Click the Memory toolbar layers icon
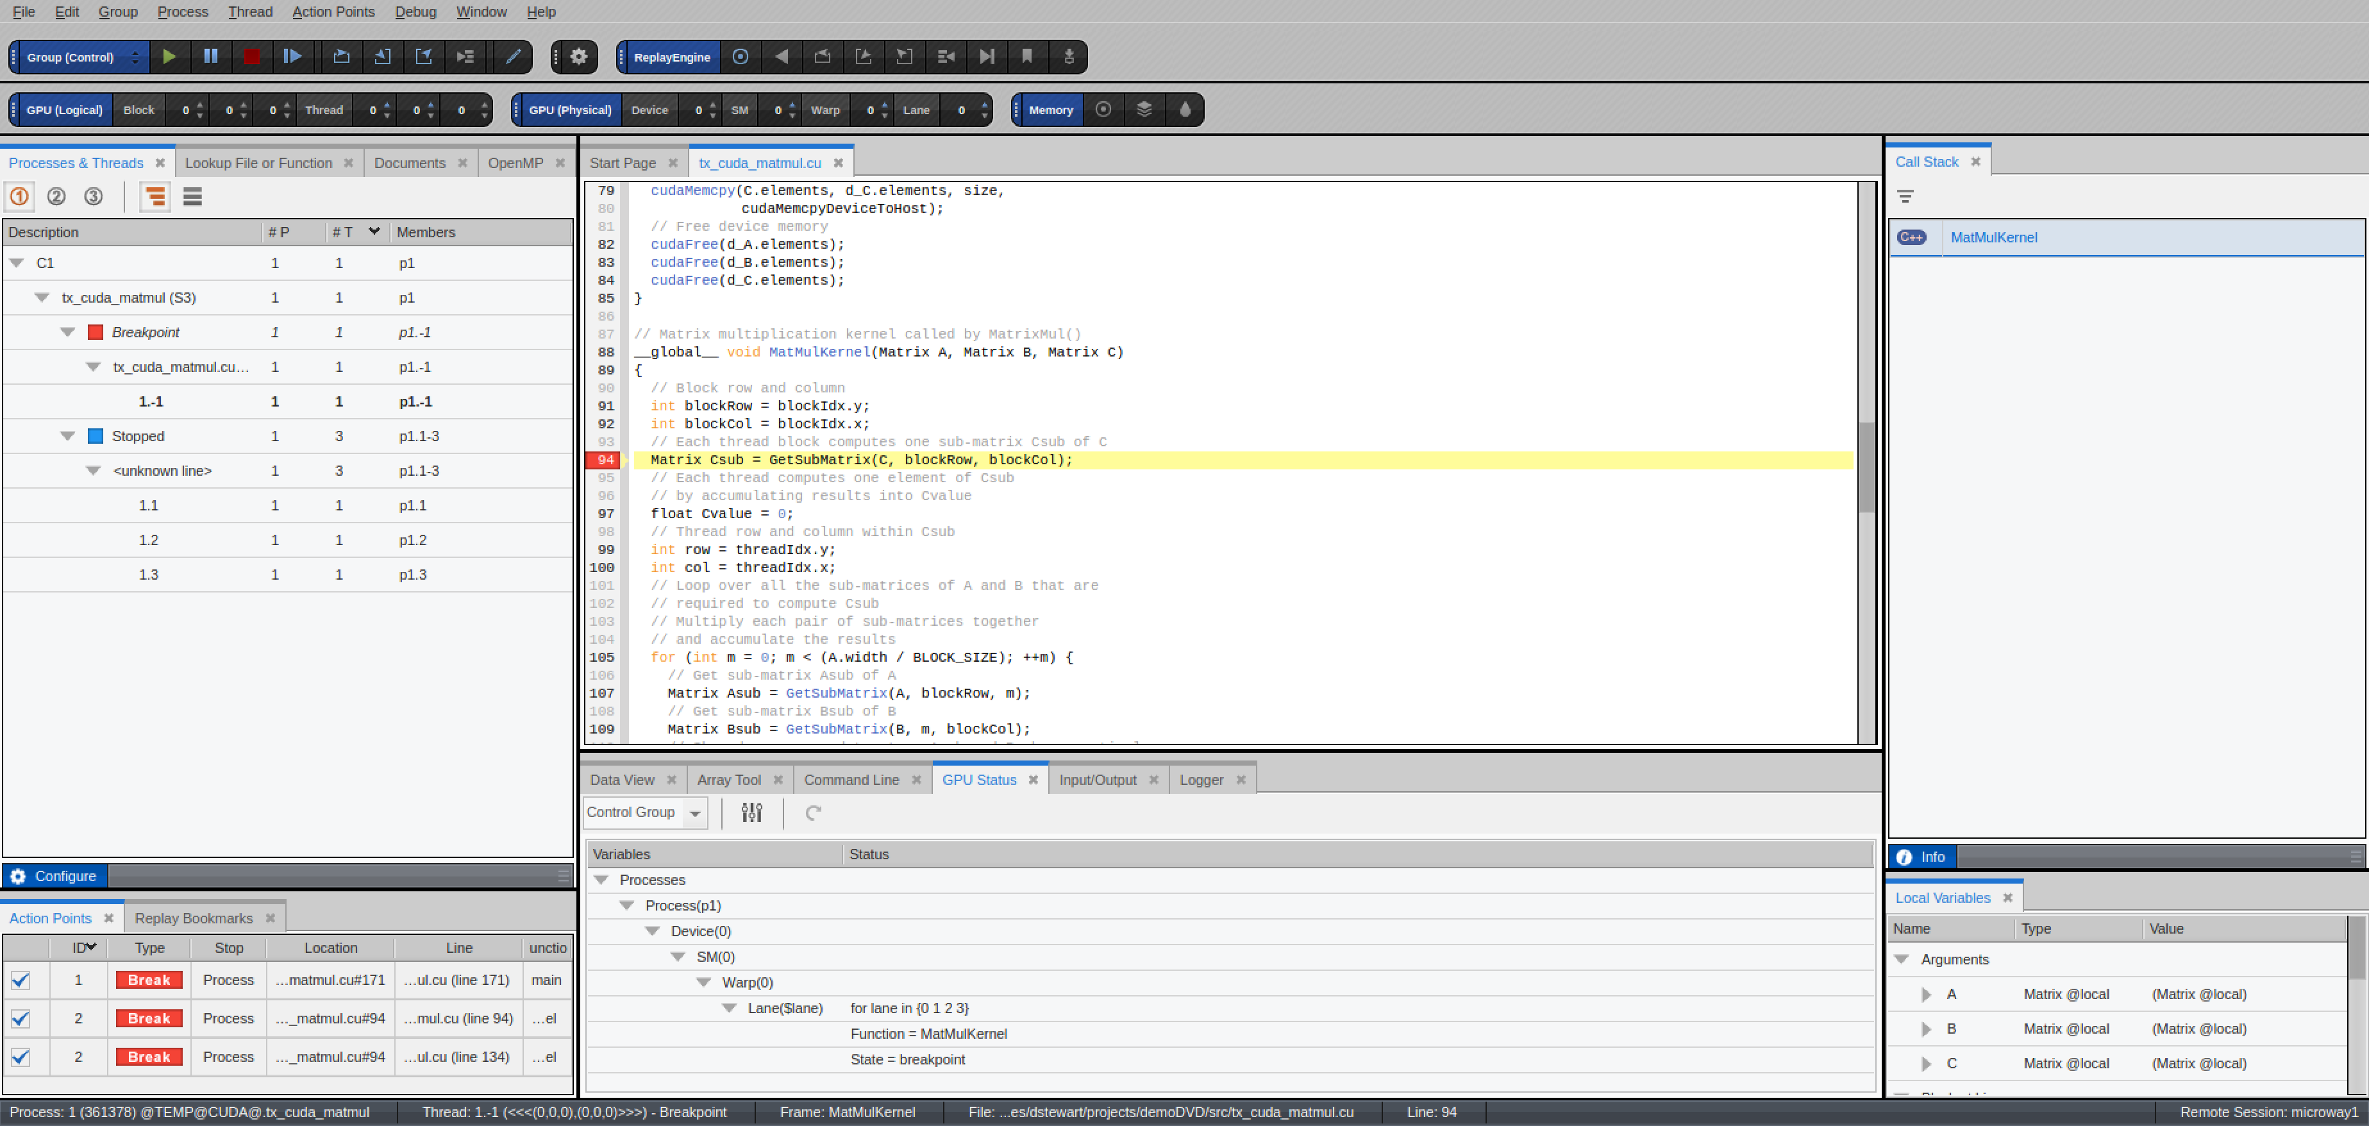The image size is (2369, 1126). 1144,110
